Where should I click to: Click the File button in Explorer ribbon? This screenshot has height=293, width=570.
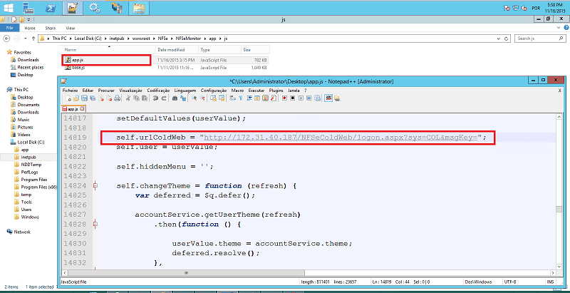pyautogui.click(x=9, y=28)
